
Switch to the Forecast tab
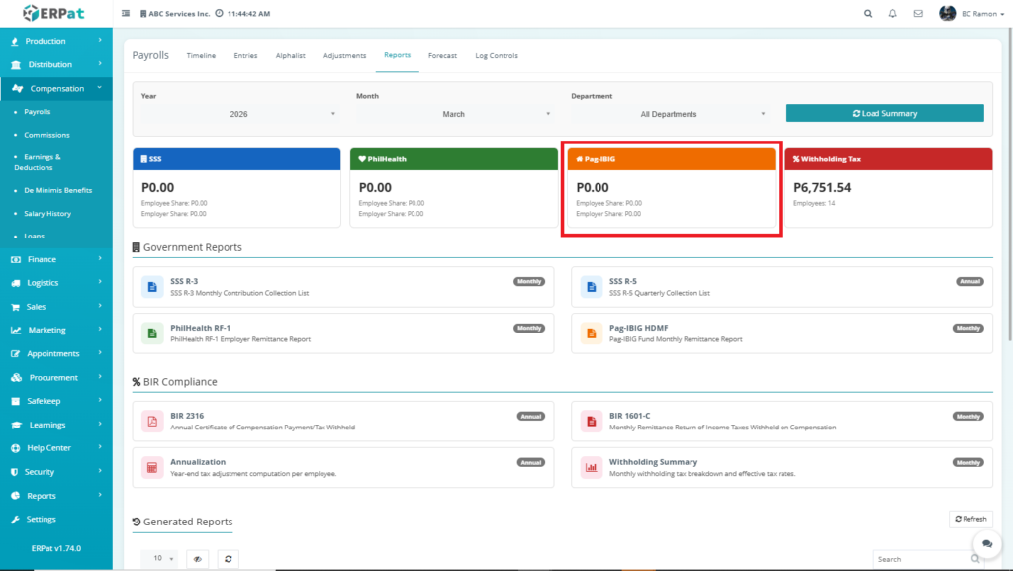click(x=442, y=56)
